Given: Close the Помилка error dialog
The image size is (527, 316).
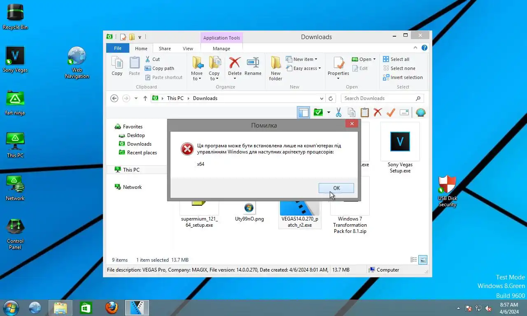Looking at the screenshot, I should coord(352,123).
